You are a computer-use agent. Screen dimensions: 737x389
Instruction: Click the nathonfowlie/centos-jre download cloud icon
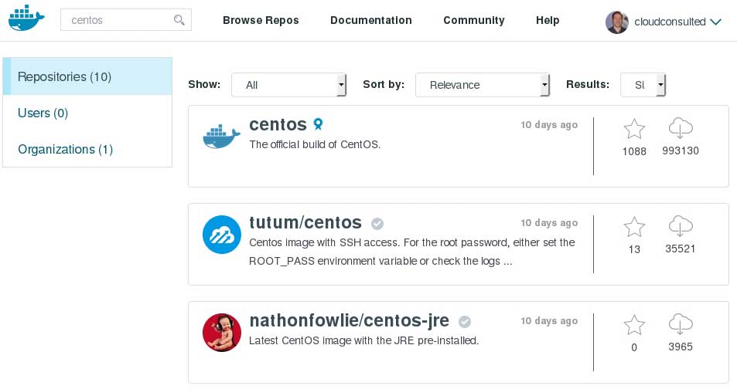tap(681, 325)
